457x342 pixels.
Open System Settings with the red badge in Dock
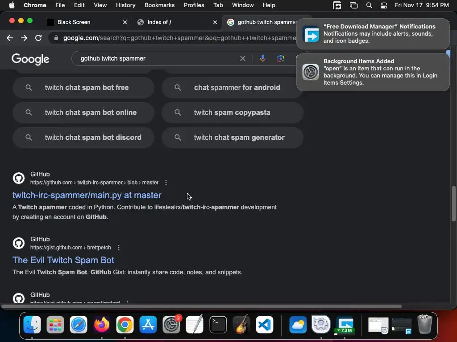[x=171, y=325]
